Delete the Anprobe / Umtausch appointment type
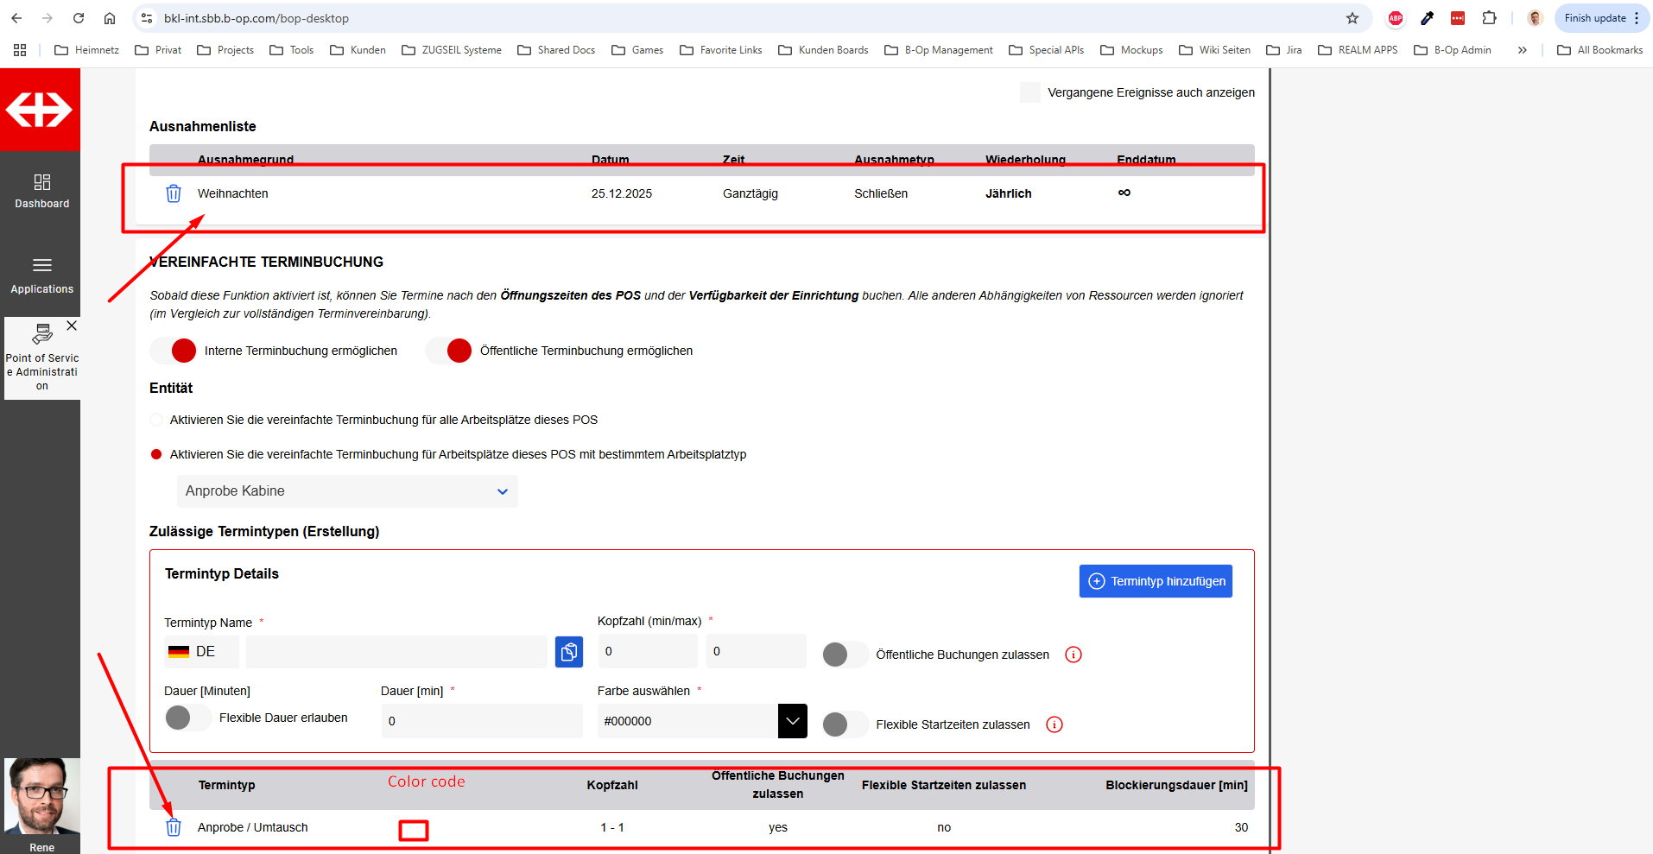This screenshot has width=1653, height=854. [x=174, y=827]
